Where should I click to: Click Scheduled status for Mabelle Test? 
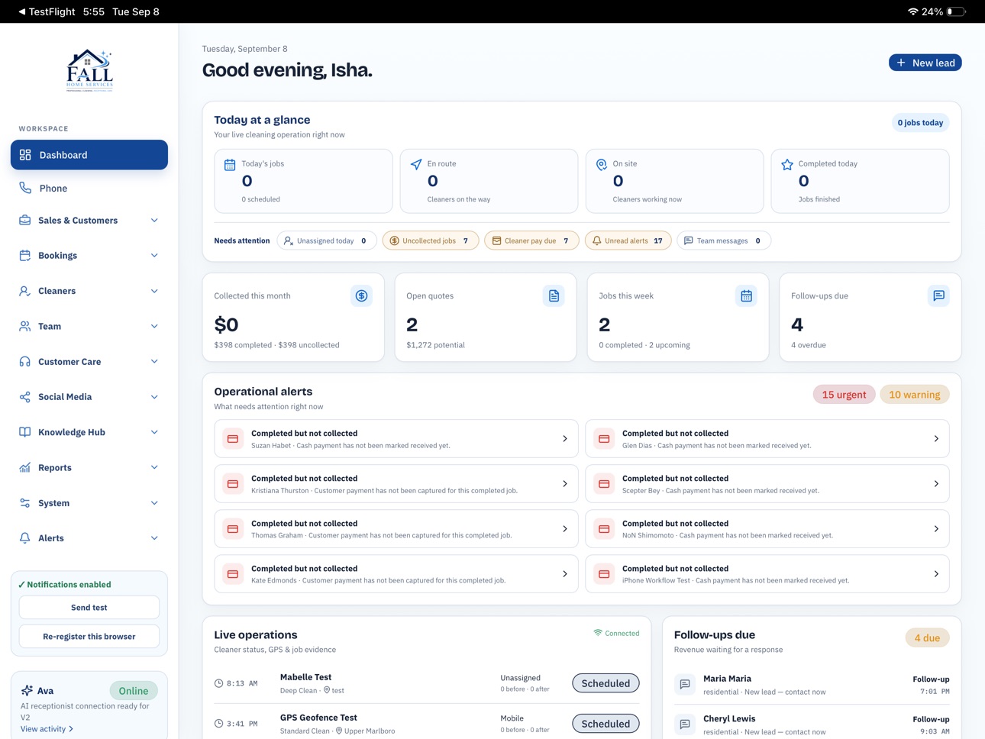(x=606, y=683)
